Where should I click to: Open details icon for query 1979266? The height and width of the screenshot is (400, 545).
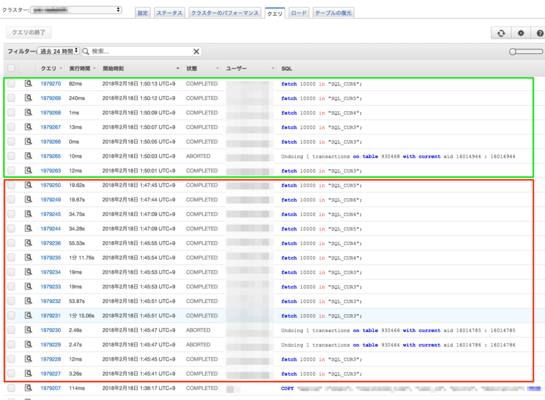click(28, 141)
